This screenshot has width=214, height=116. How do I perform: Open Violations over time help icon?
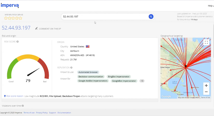coord(23,106)
